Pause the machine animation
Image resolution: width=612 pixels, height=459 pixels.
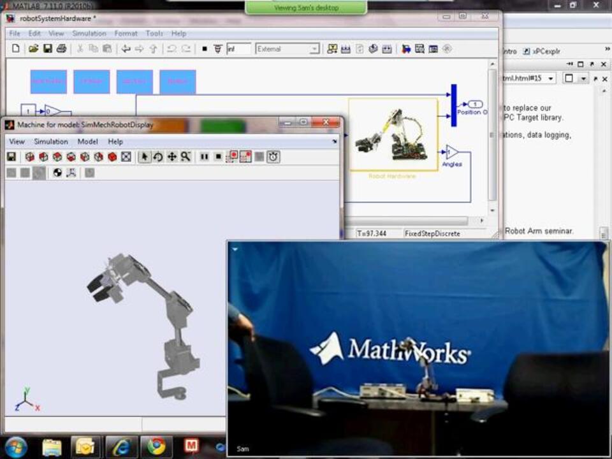click(204, 157)
